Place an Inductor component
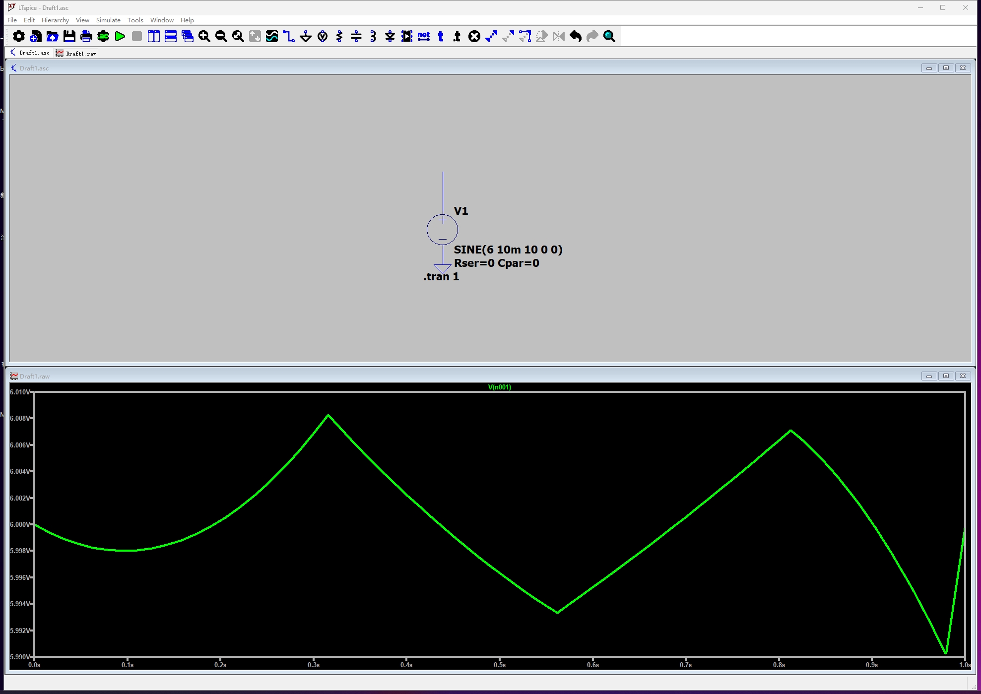 pyautogui.click(x=373, y=36)
